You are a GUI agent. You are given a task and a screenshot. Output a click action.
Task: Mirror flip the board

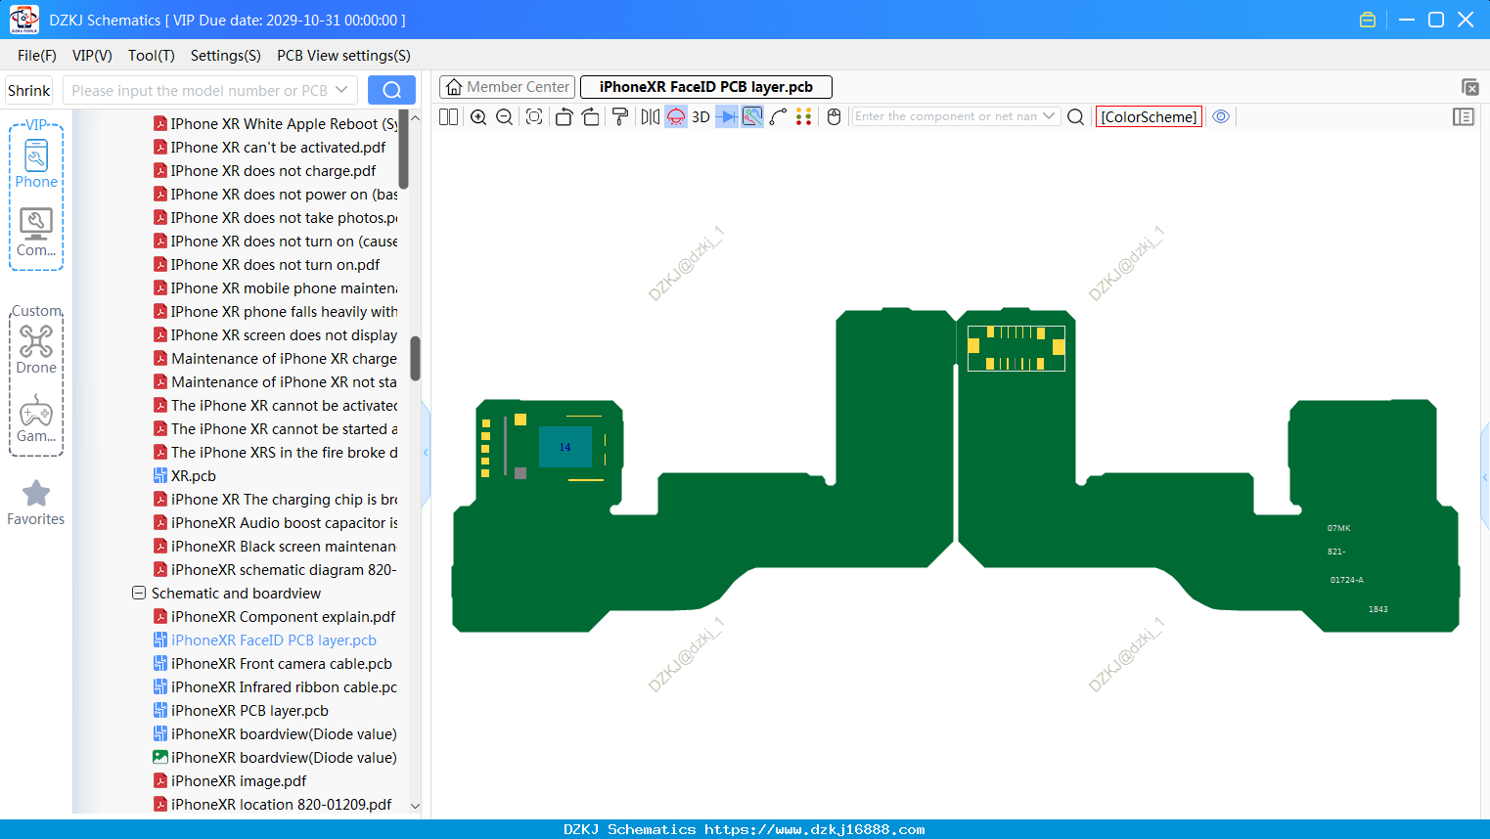650,116
